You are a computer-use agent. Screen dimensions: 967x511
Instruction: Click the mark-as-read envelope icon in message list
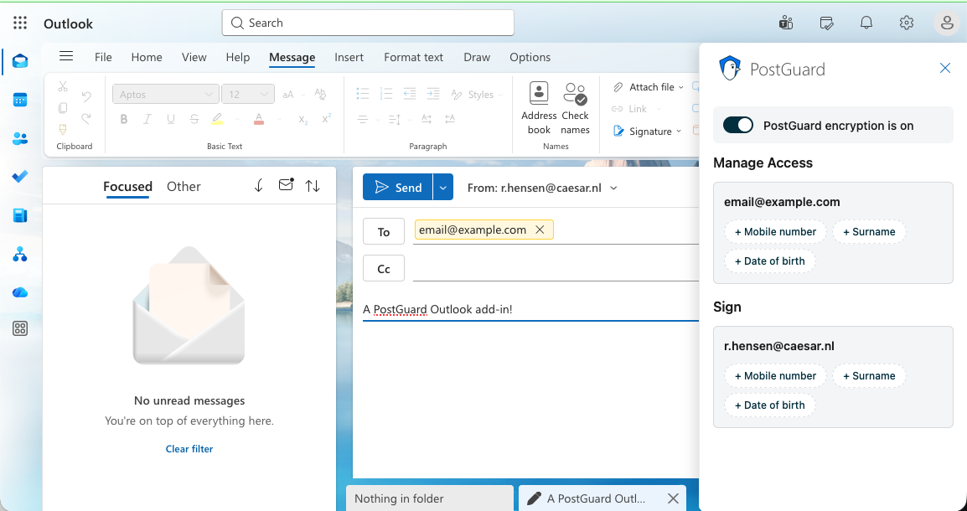click(x=286, y=185)
